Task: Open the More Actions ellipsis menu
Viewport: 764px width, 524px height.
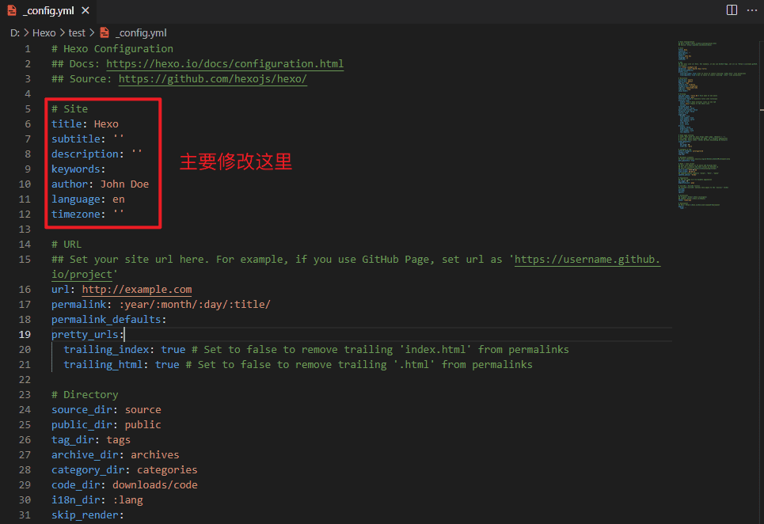Action: pyautogui.click(x=752, y=10)
